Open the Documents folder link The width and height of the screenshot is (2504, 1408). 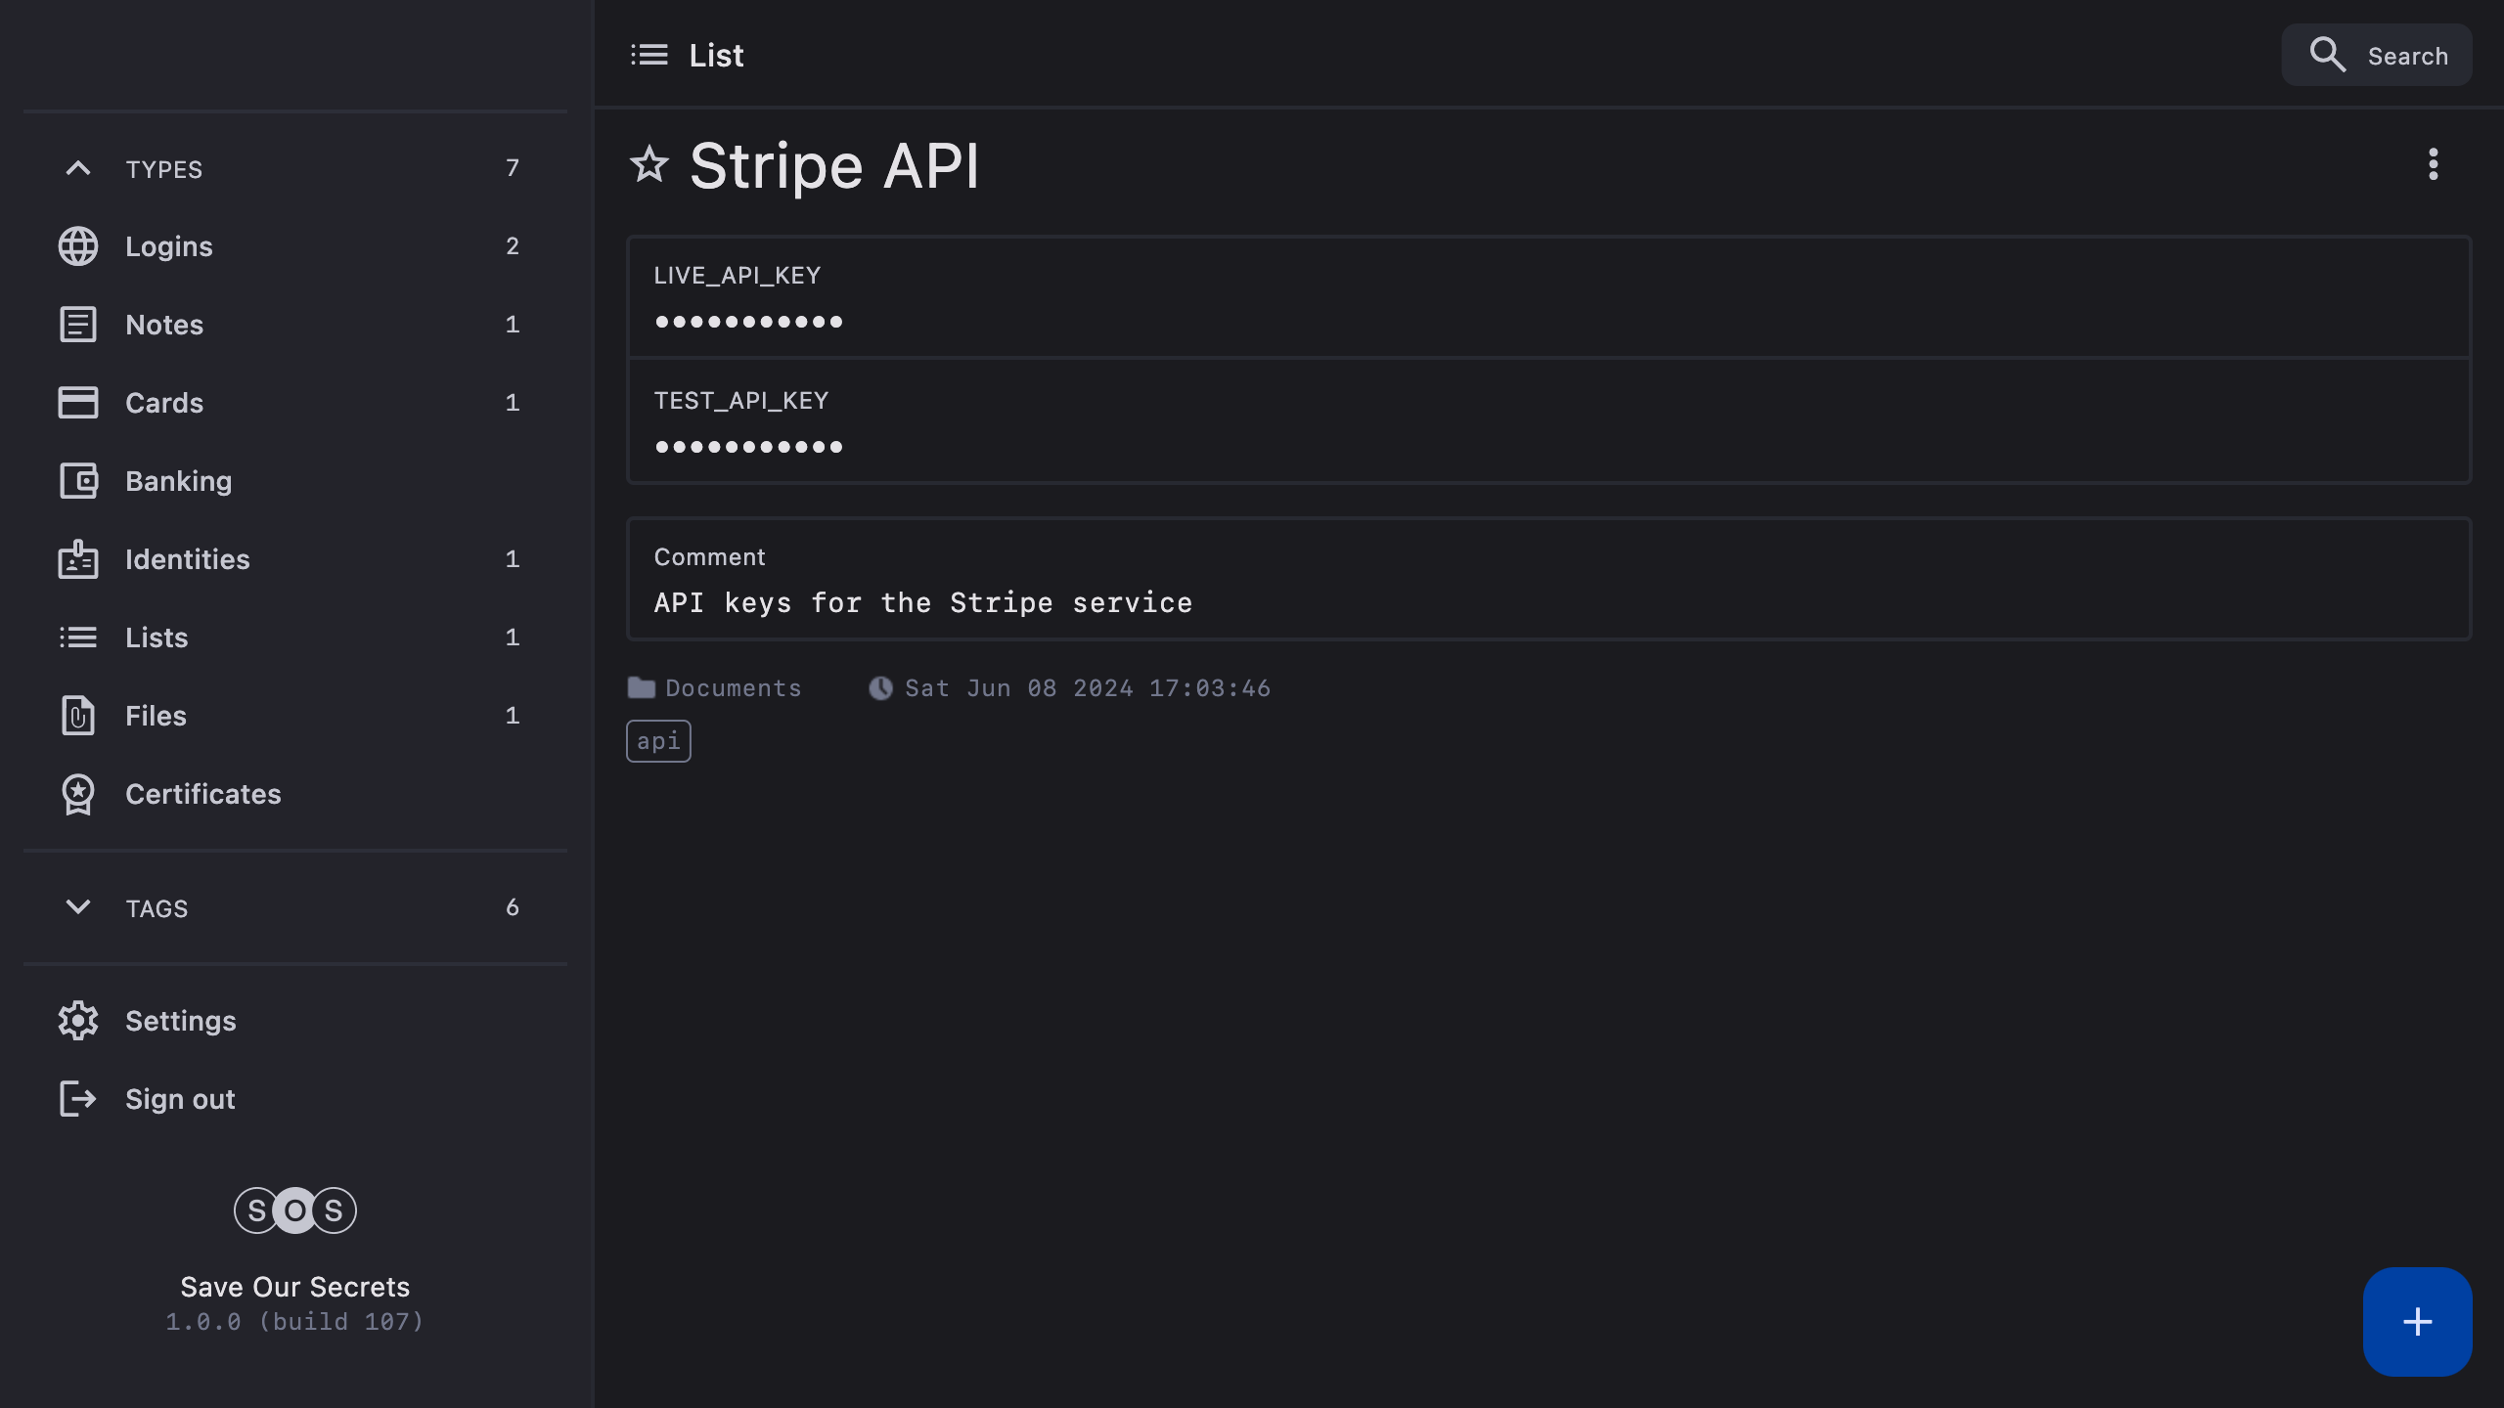(x=732, y=688)
